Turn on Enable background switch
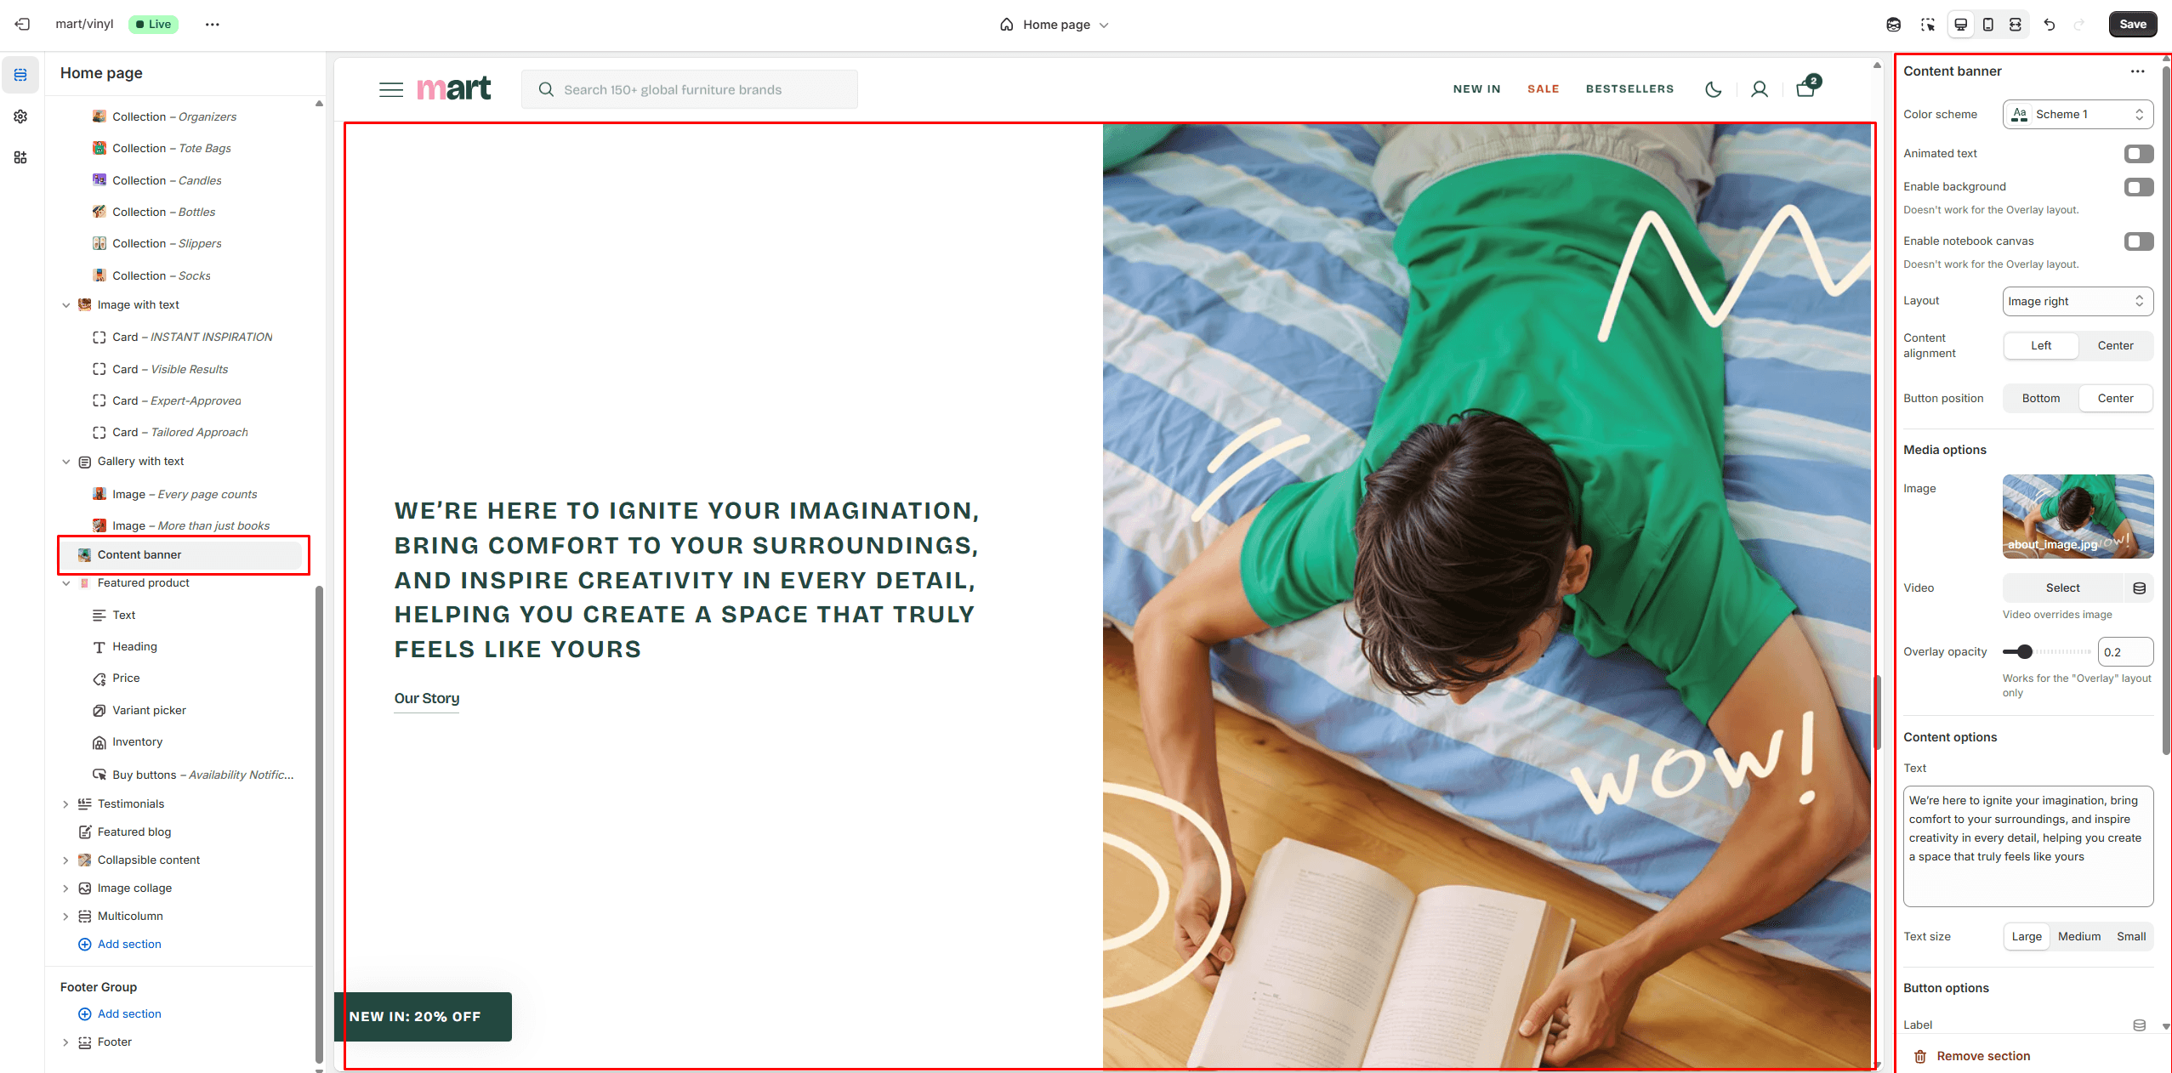Image resolution: width=2172 pixels, height=1073 pixels. click(2138, 187)
